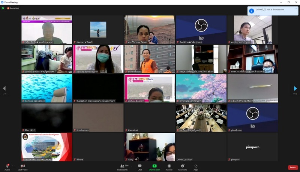Expand the caret next to Participants
This screenshot has height=172, width=300.
point(131,166)
